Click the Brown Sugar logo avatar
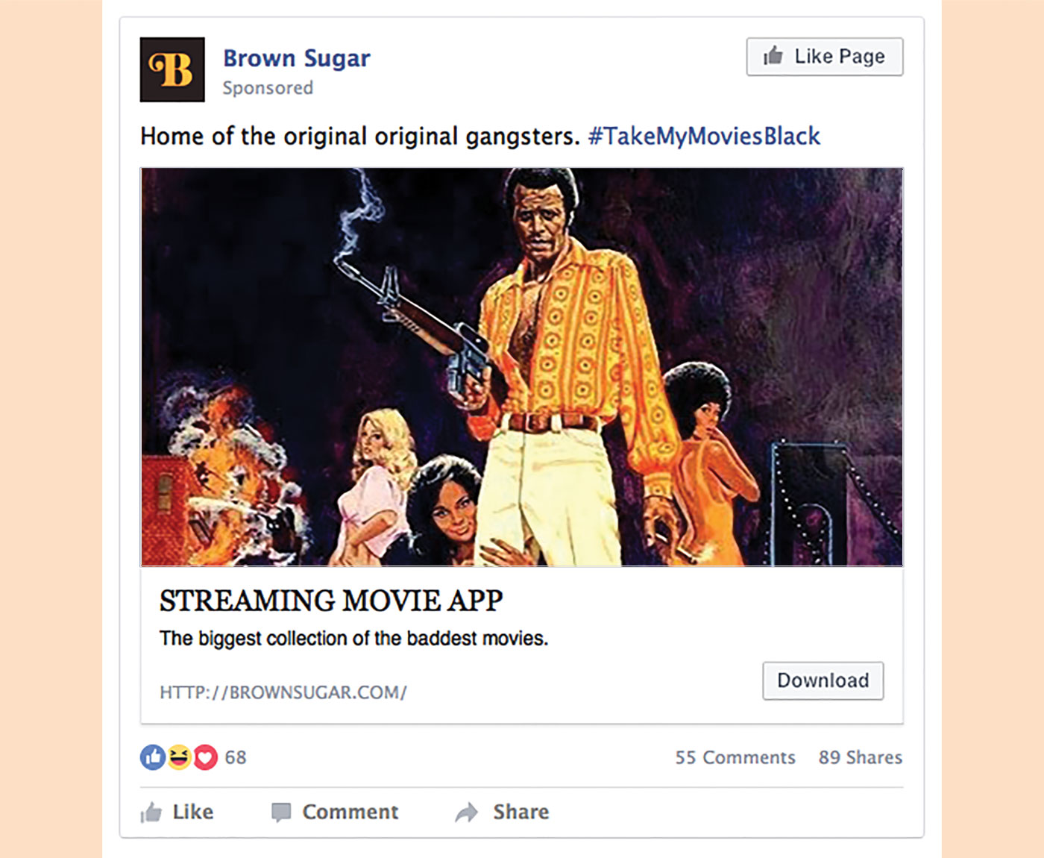The height and width of the screenshot is (858, 1044). (172, 69)
